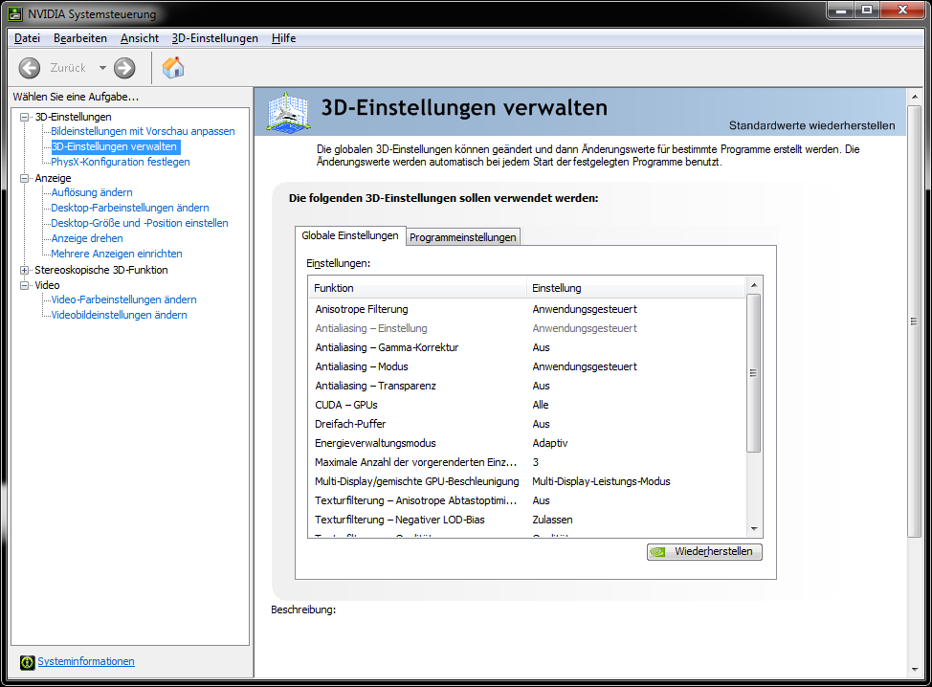The width and height of the screenshot is (932, 687).
Task: Open the Systeminformationen link
Action: tap(86, 661)
